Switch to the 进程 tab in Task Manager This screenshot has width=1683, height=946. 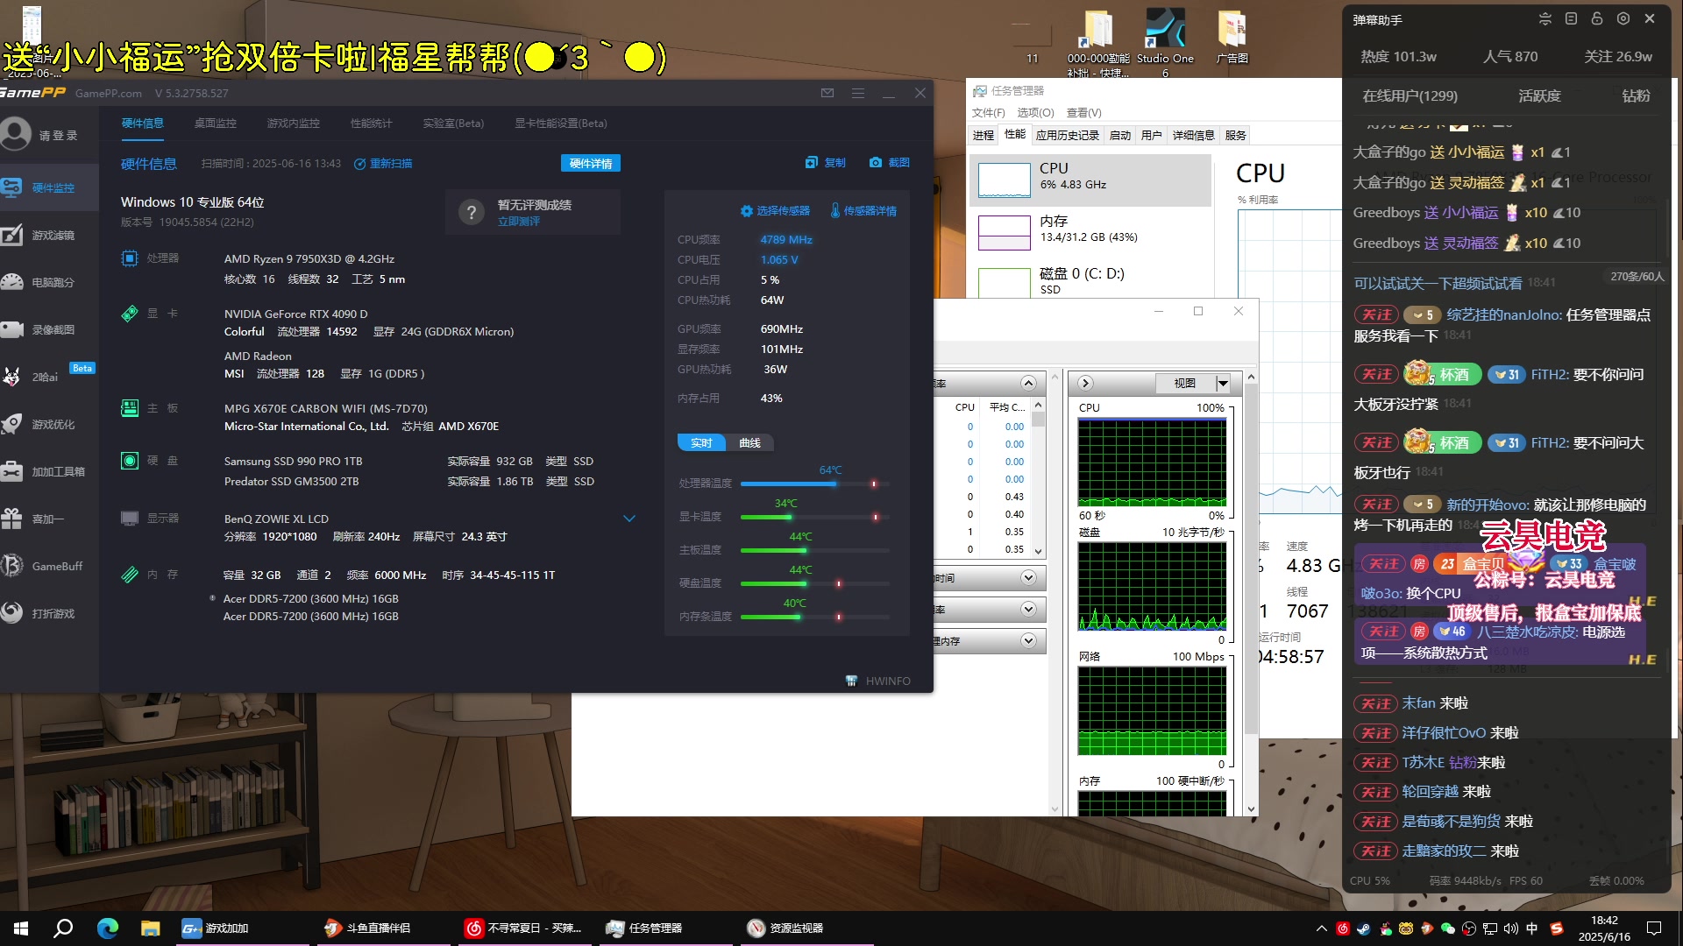984,135
